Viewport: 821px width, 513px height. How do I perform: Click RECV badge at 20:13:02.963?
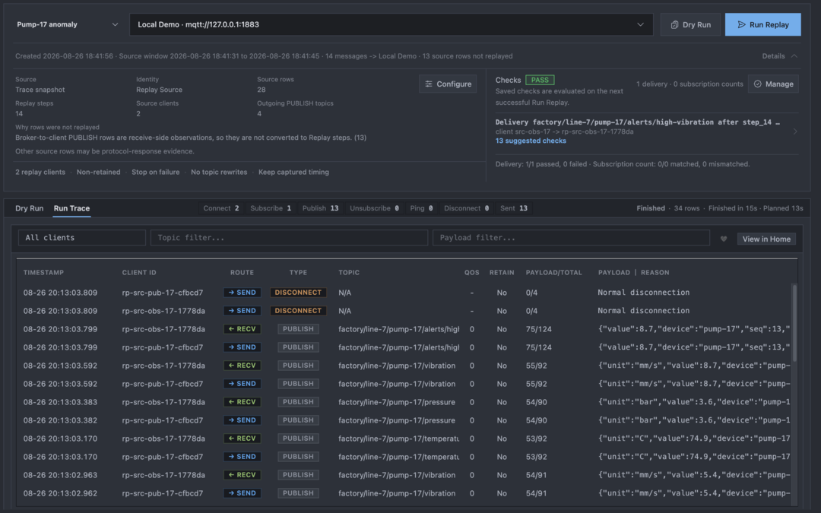point(242,475)
